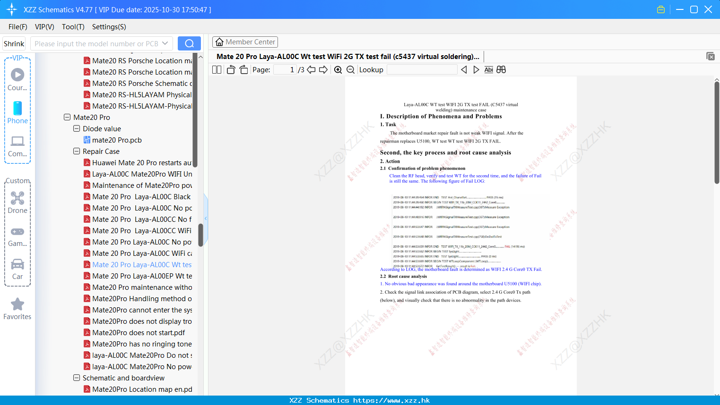This screenshot has height=405, width=720.
Task: Select the Mate 20 Pro Laya-AL00C document tab
Action: pyautogui.click(x=348, y=57)
